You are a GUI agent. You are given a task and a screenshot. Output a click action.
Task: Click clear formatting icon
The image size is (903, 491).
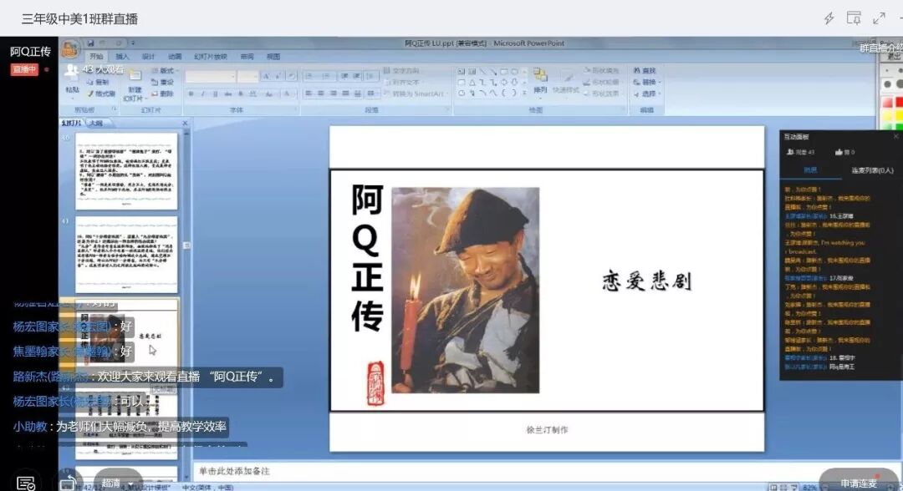292,76
